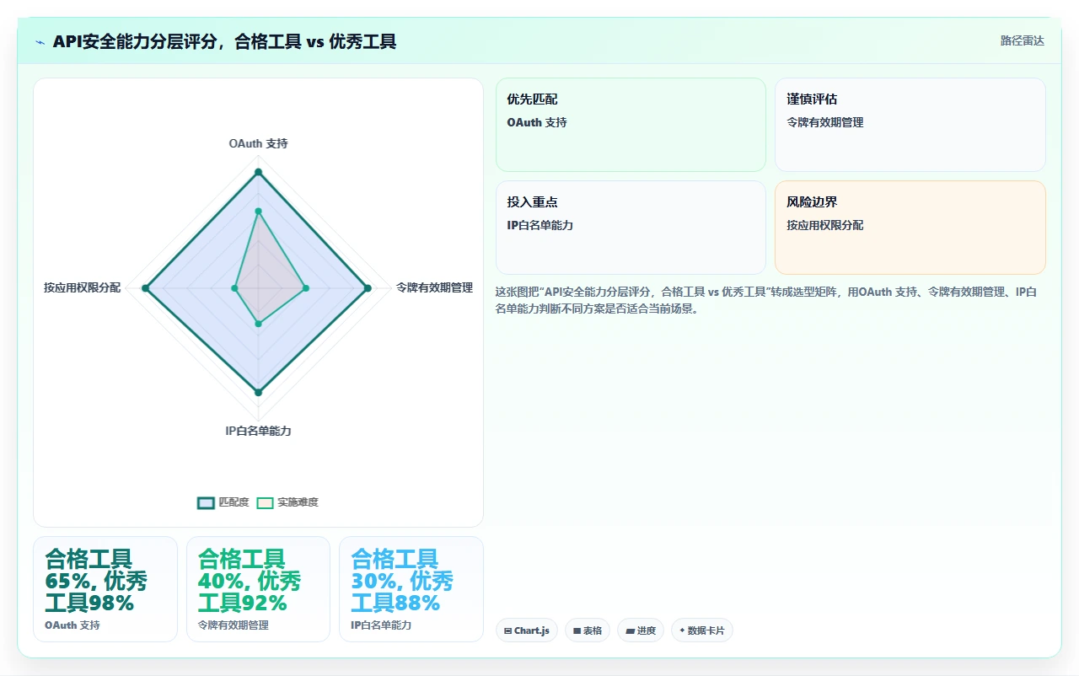1079x676 pixels.
Task: Select the 进度 tag
Action: point(641,630)
